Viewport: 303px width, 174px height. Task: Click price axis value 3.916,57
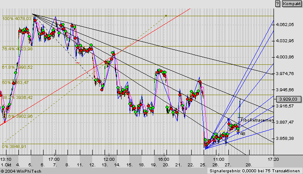coord(285,106)
